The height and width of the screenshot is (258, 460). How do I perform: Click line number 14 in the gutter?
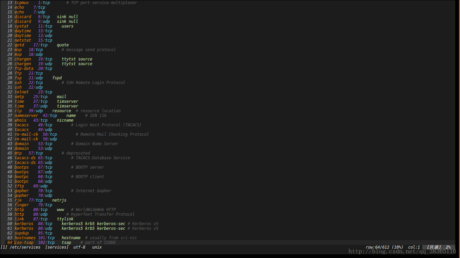[x=9, y=7]
